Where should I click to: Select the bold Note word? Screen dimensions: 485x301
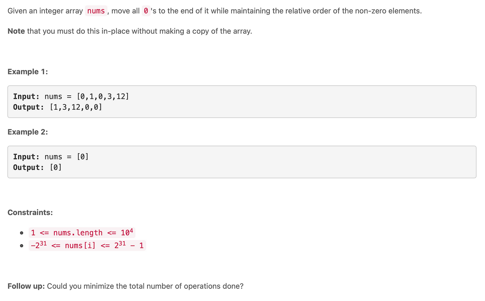click(16, 31)
